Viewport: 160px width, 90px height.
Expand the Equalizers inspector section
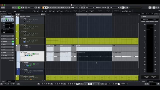tap(7, 41)
